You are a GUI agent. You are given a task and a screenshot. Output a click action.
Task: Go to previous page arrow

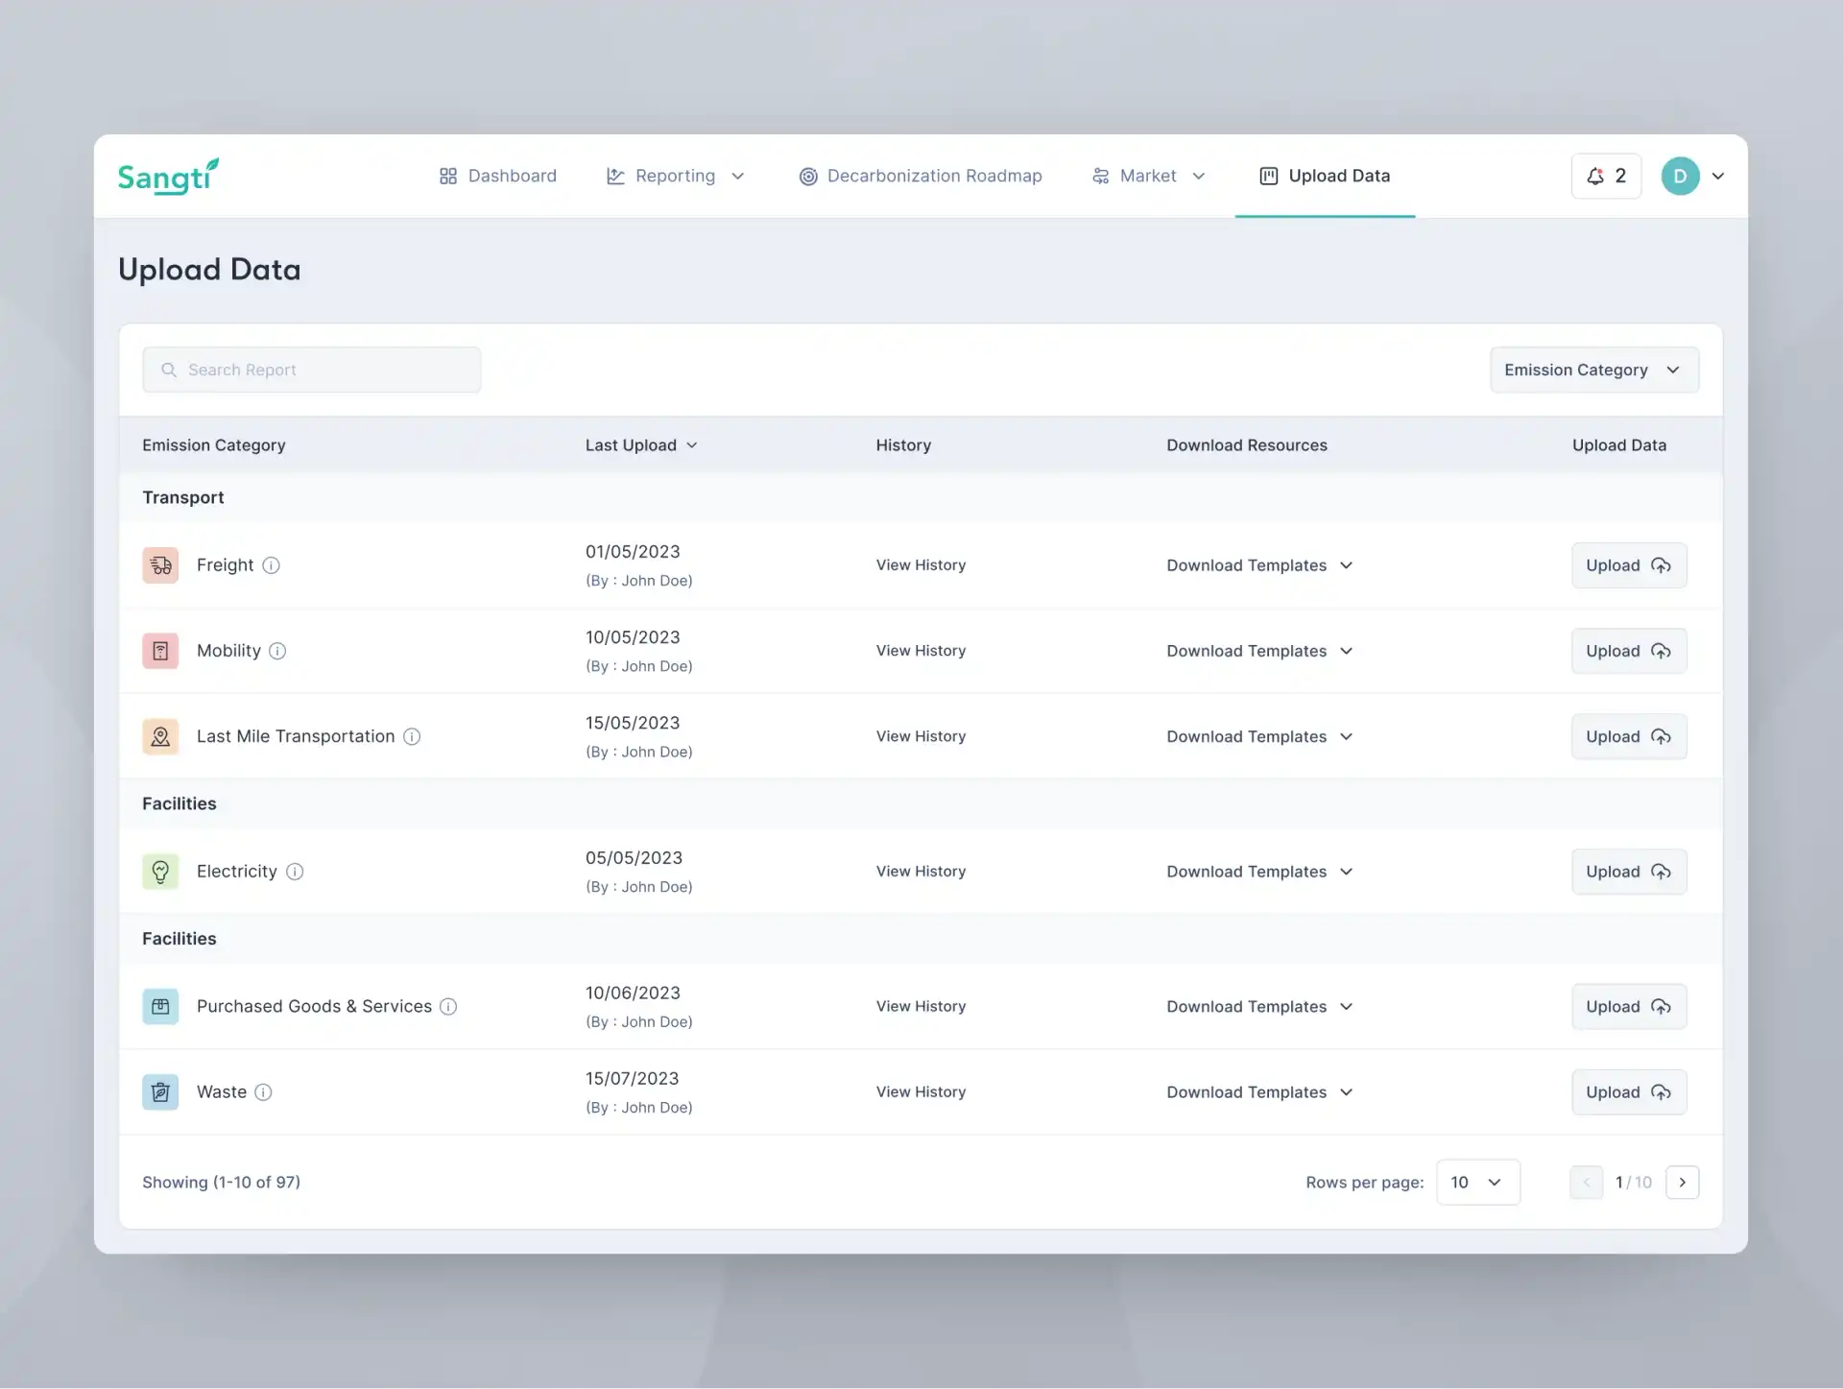[x=1586, y=1183]
